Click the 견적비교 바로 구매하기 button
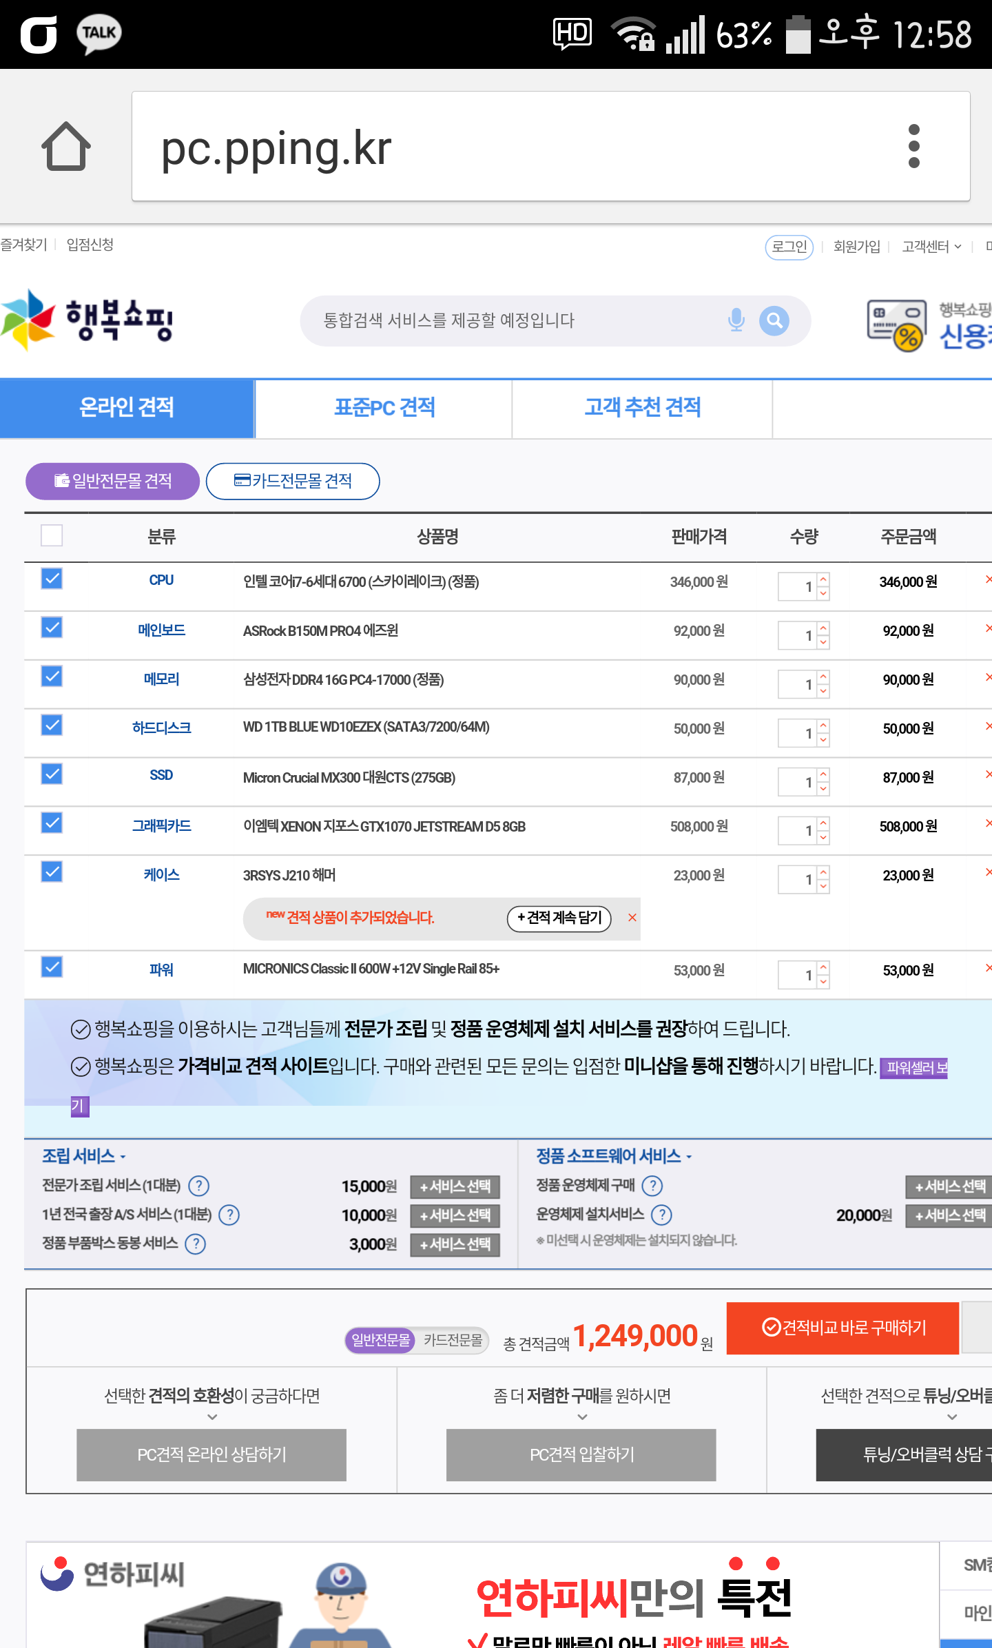 click(x=843, y=1328)
